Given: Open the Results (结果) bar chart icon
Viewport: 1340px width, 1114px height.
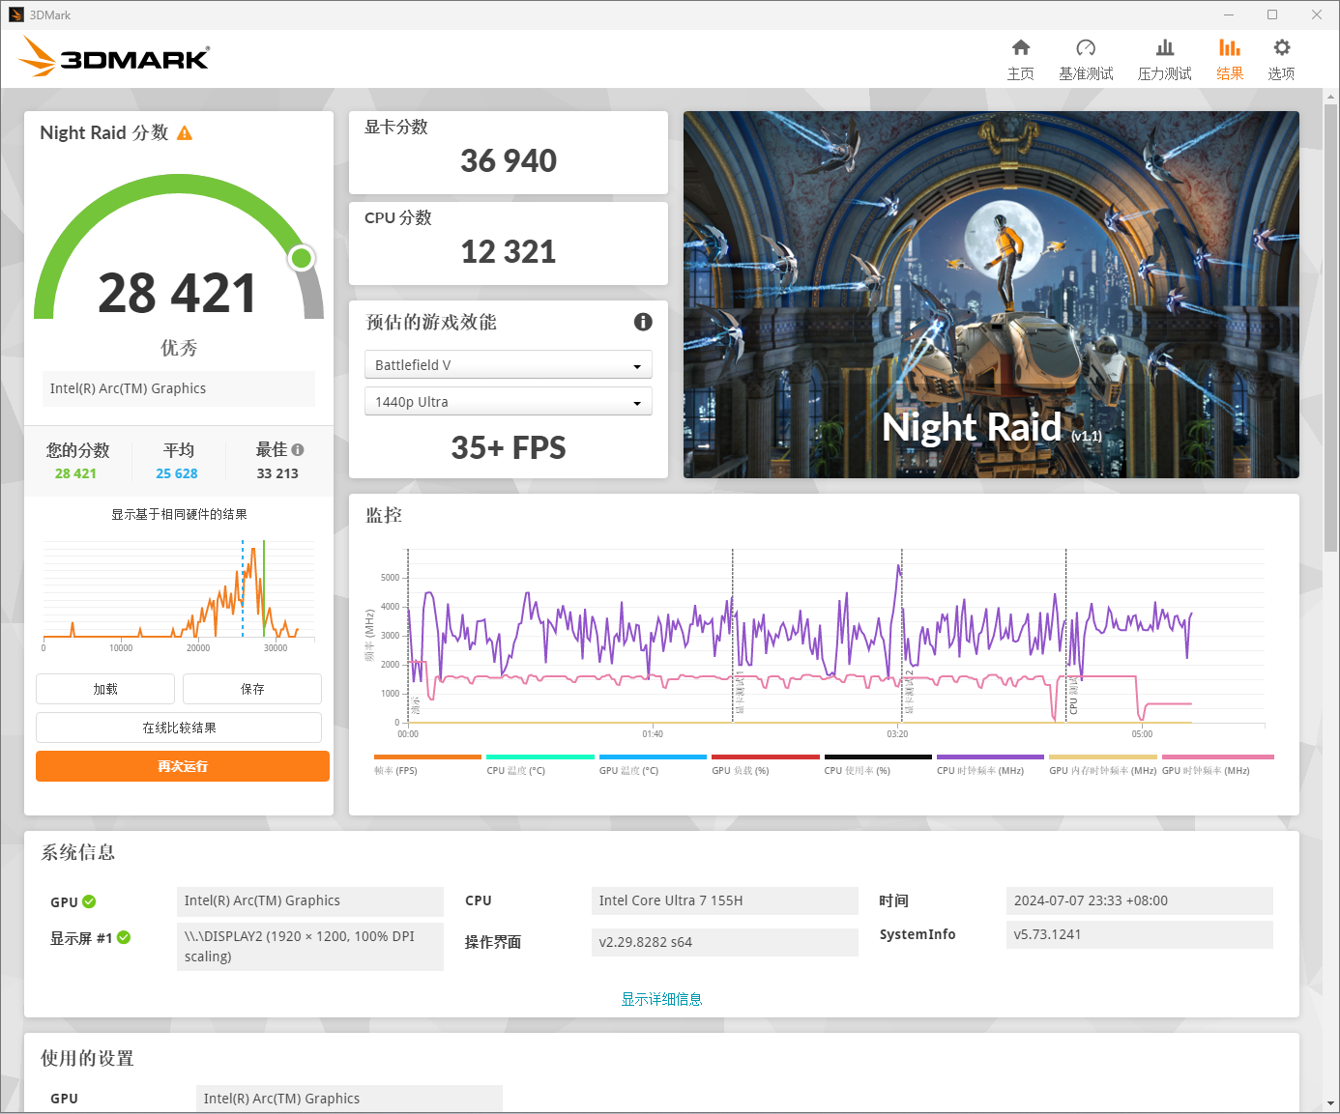Looking at the screenshot, I should (x=1230, y=47).
